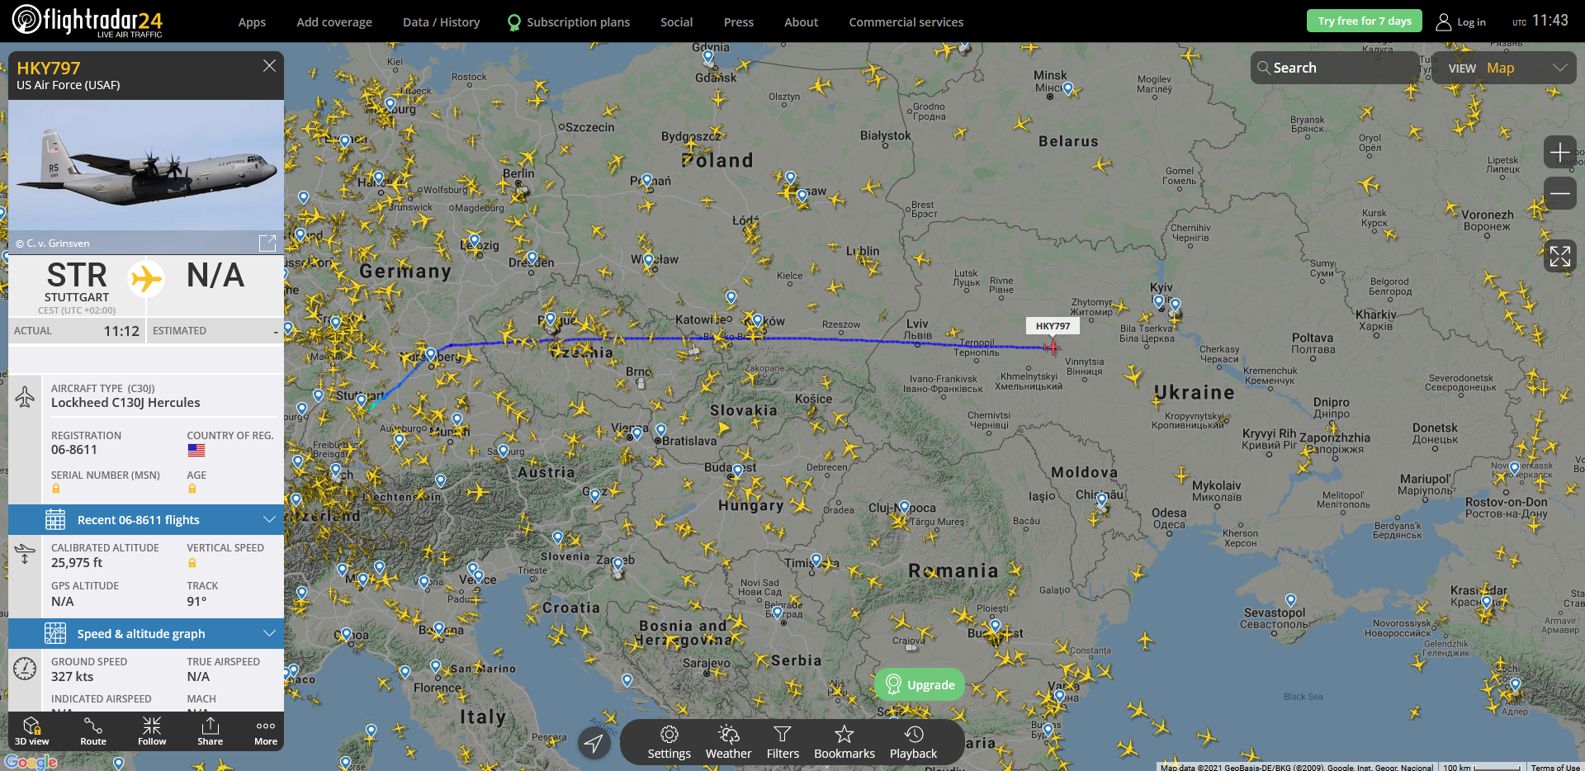Toggle fullscreen map mode
Image resolution: width=1585 pixels, height=771 pixels.
point(1560,256)
